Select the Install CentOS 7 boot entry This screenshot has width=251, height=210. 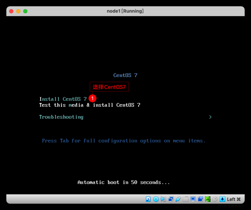point(63,99)
